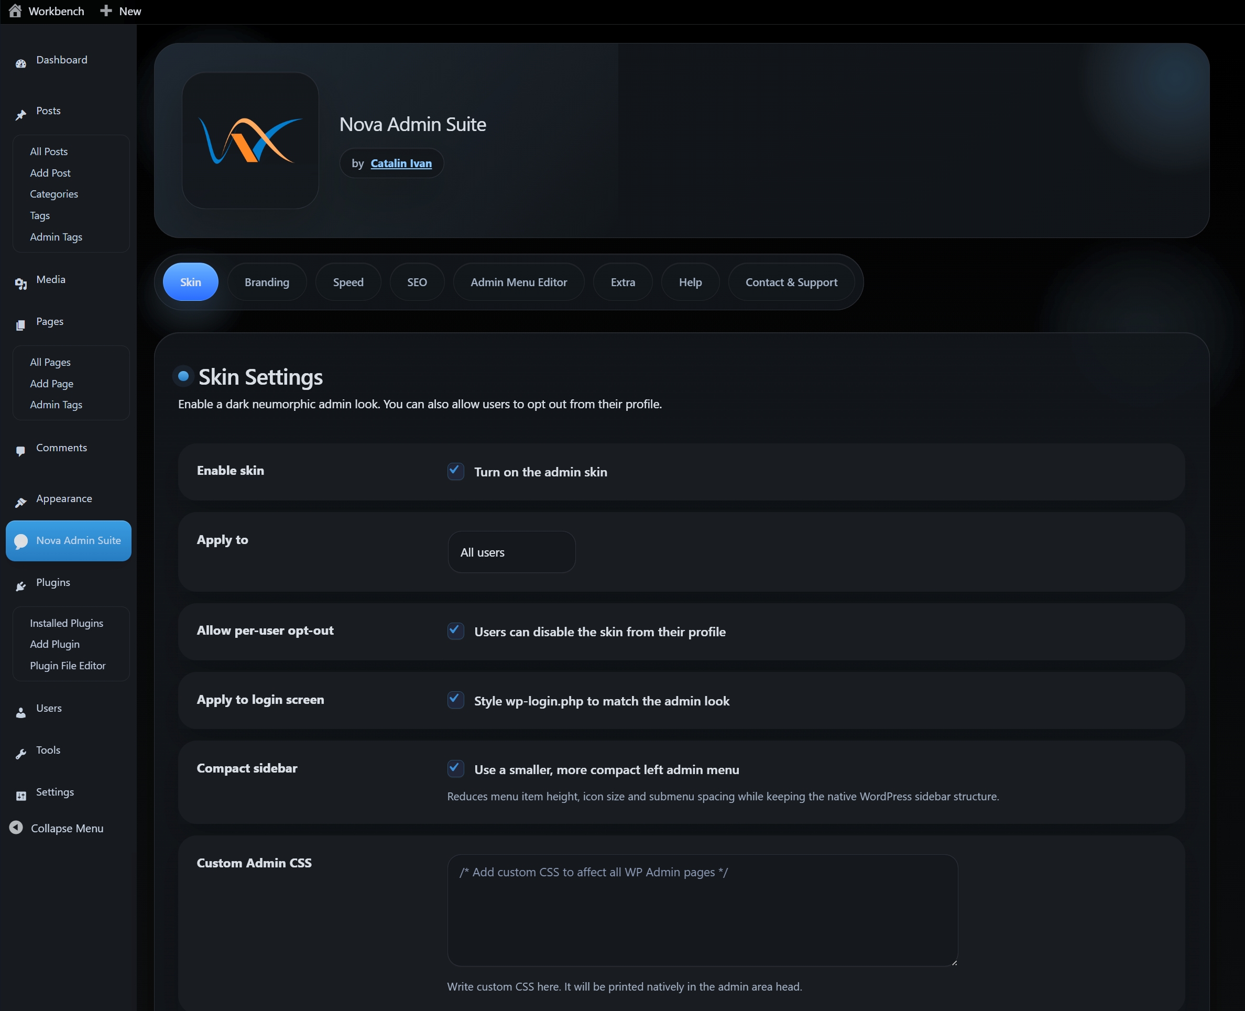This screenshot has width=1245, height=1011.
Task: Disable Users can disable the skin from profile
Action: 455,630
